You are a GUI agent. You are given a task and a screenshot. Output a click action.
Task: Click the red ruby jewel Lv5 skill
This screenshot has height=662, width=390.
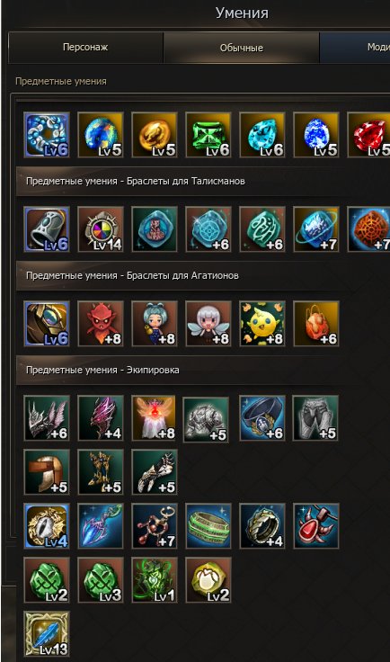click(368, 135)
